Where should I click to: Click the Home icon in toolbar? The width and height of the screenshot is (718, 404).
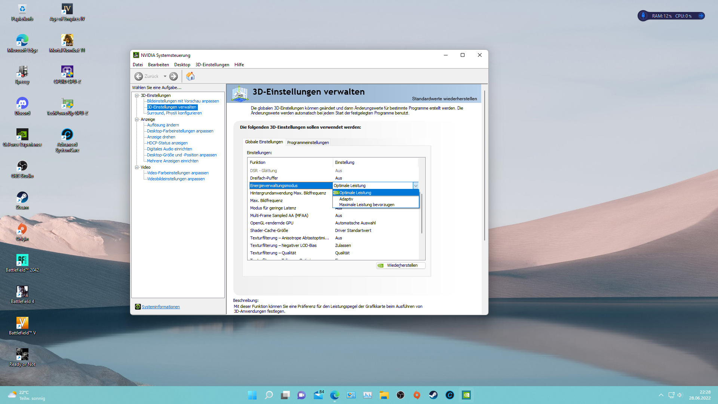pyautogui.click(x=190, y=76)
